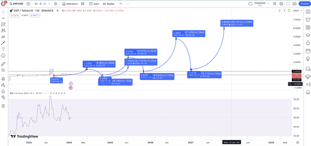Start the Replay bar mode
This screenshot has width=311, height=146.
pyautogui.click(x=109, y=4)
